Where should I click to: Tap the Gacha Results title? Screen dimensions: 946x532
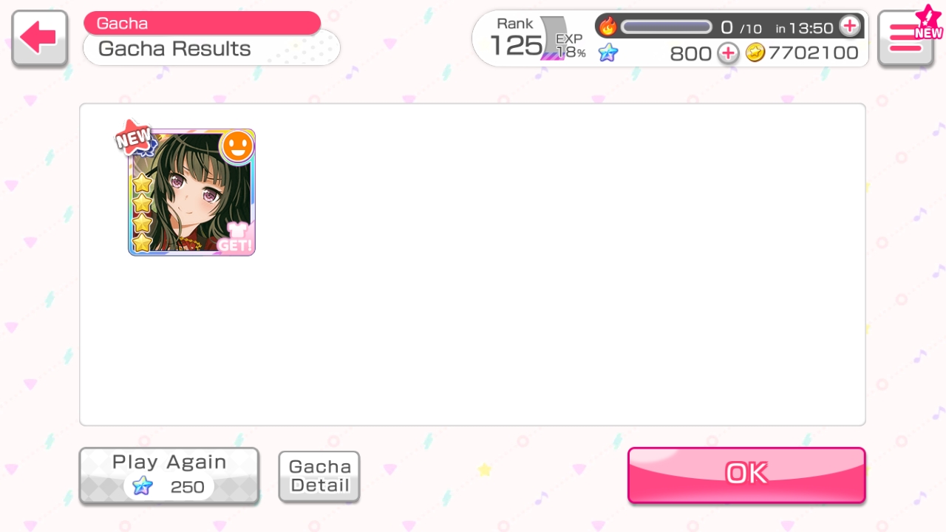coord(174,49)
